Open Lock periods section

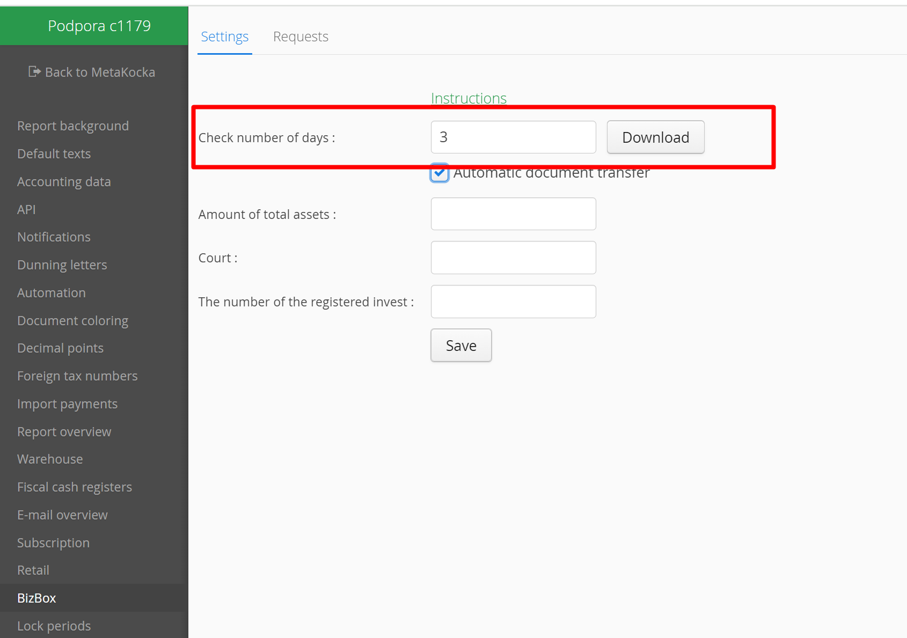point(54,626)
